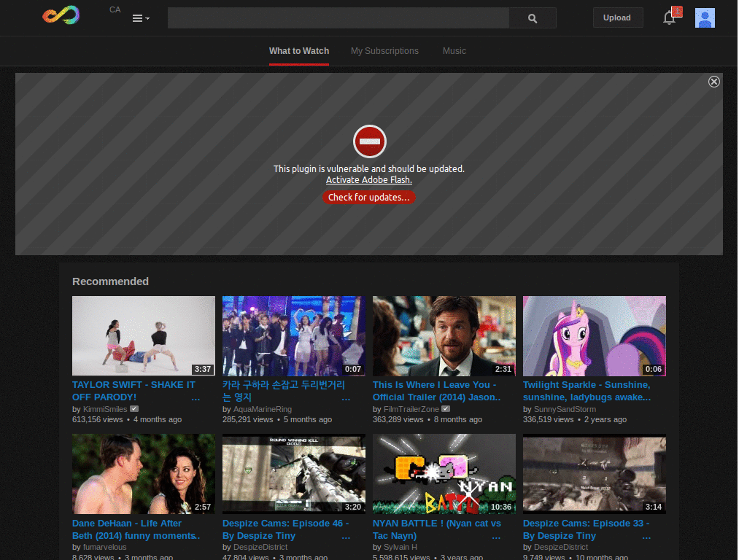Click verified badge next to FilmTrailerZone
This screenshot has width=747, height=560.
pyautogui.click(x=446, y=408)
